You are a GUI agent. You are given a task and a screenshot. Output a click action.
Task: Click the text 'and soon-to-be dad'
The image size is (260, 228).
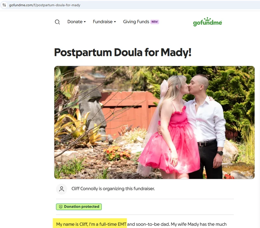coord(148,224)
